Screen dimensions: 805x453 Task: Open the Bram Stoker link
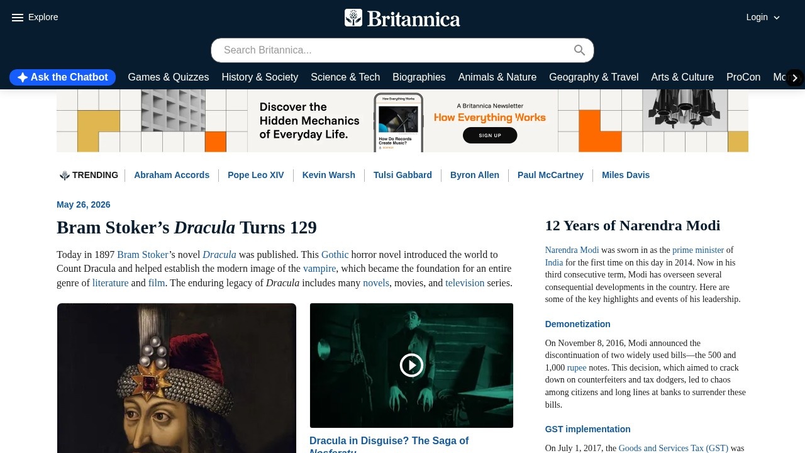143,255
